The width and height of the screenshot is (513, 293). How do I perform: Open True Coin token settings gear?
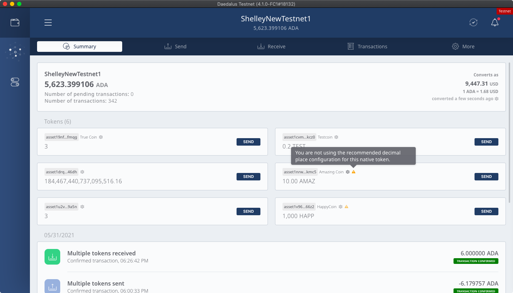101,137
